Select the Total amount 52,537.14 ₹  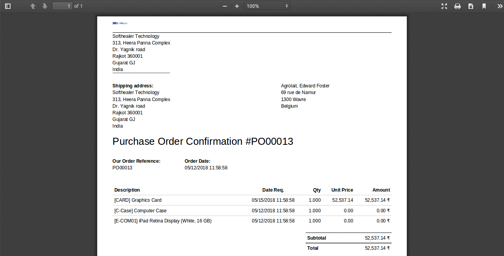pyautogui.click(x=378, y=248)
